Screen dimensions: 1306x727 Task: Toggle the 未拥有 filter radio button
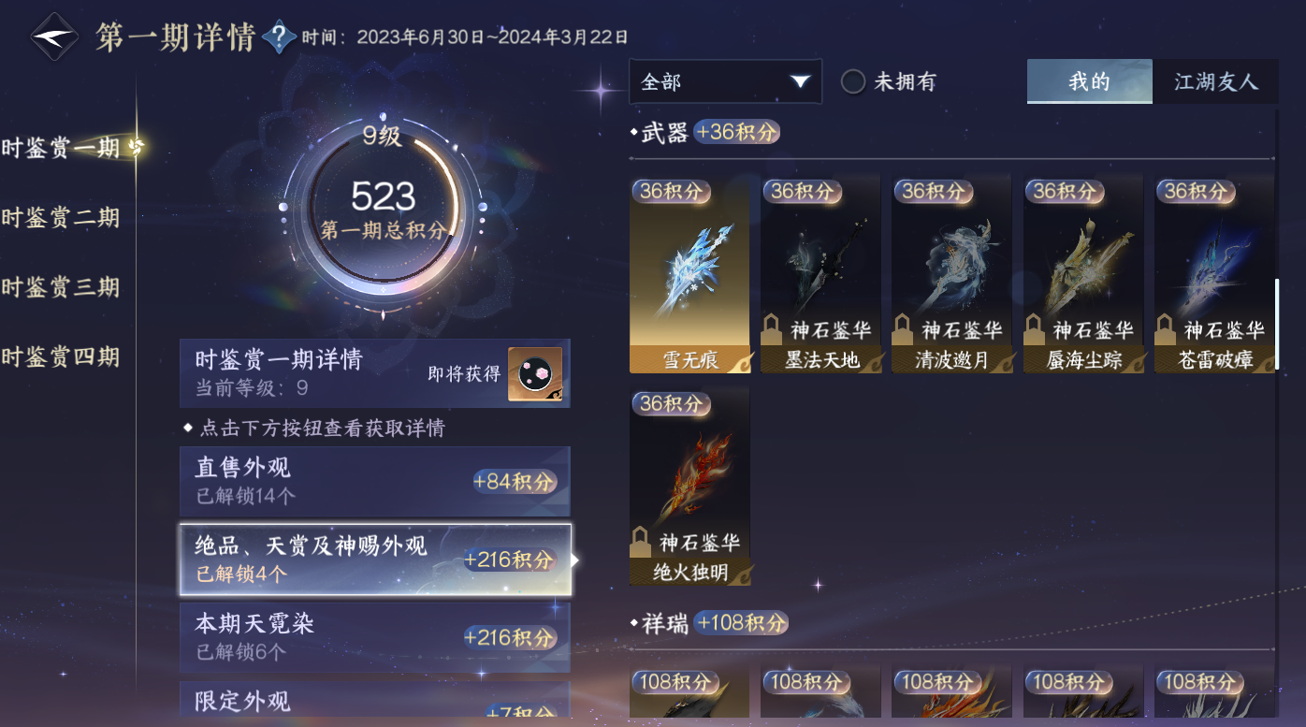(x=852, y=82)
